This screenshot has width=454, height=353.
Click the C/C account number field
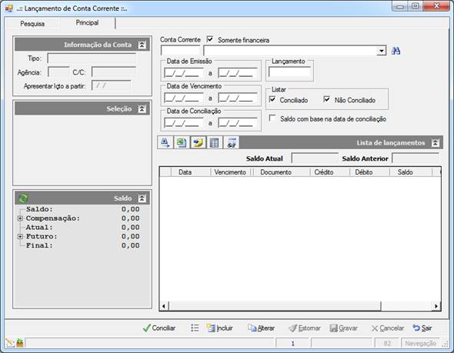(x=114, y=72)
